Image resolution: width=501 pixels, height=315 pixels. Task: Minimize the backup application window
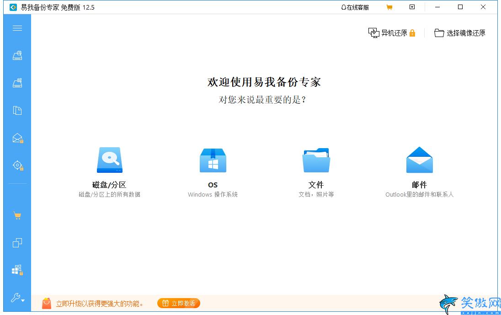coord(437,7)
